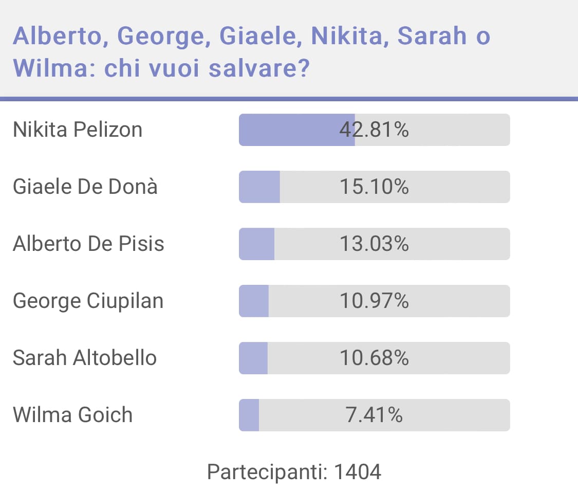Screen dimensions: 578x491
Task: Select the Nikita Pelizon name label
Action: click(x=78, y=130)
